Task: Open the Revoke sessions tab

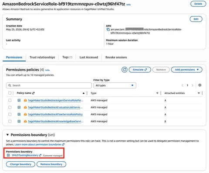Action: coord(116,57)
